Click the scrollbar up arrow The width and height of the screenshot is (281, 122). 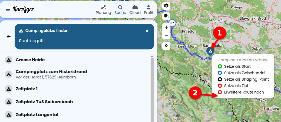152,56
